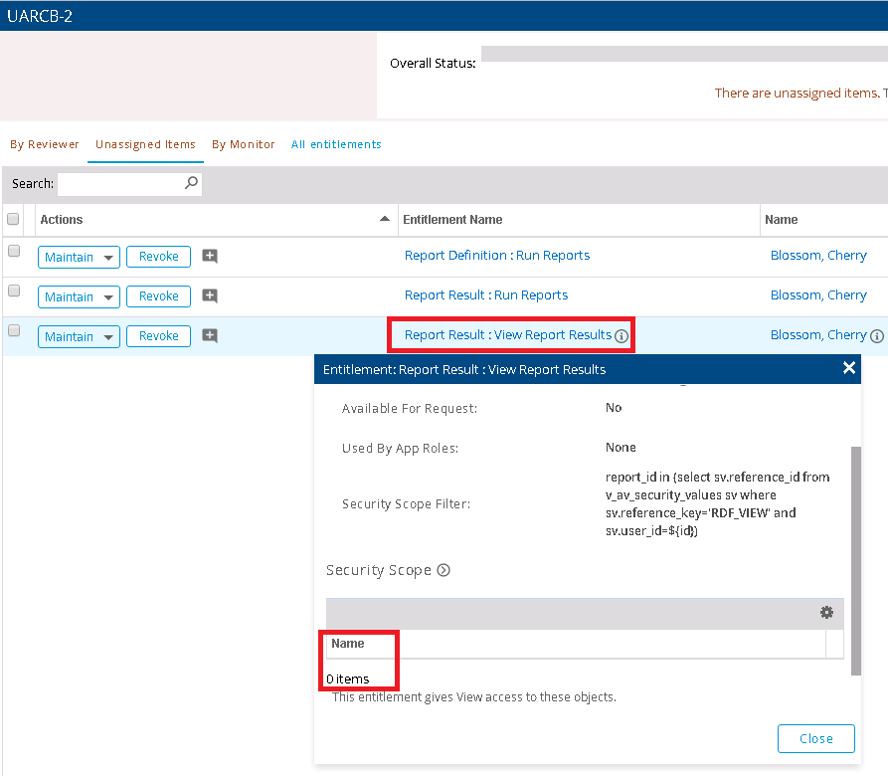This screenshot has height=776, width=888.
Task: Toggle the select-all header checkbox
Action: 14,219
